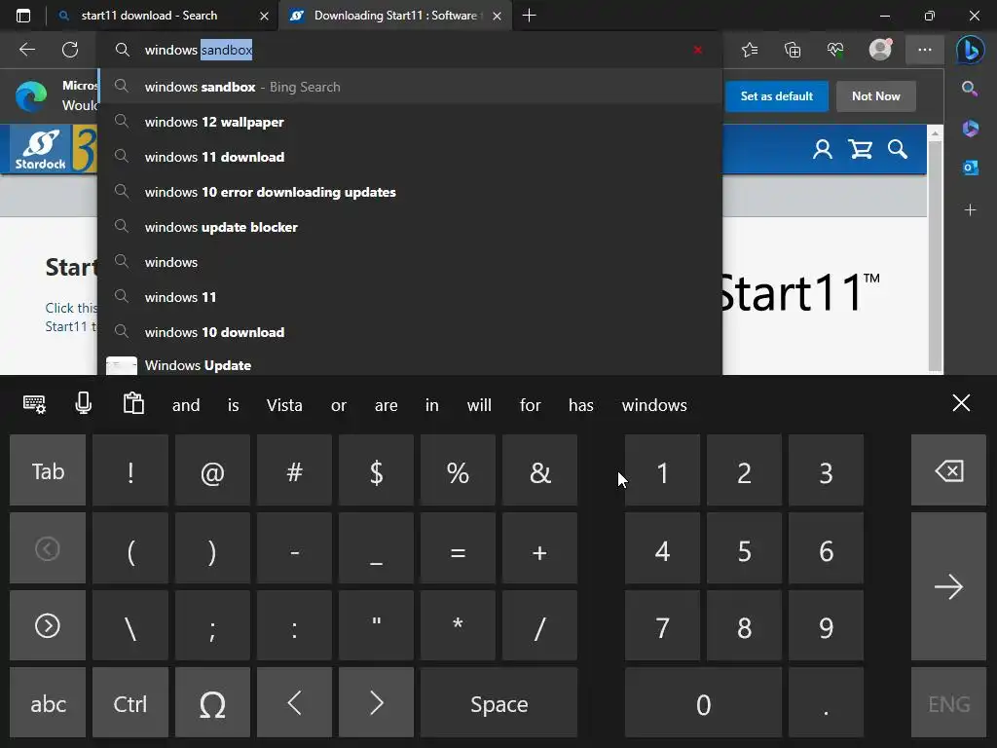997x748 pixels.
Task: Switch to Downloading Start11 tab
Action: (x=394, y=16)
